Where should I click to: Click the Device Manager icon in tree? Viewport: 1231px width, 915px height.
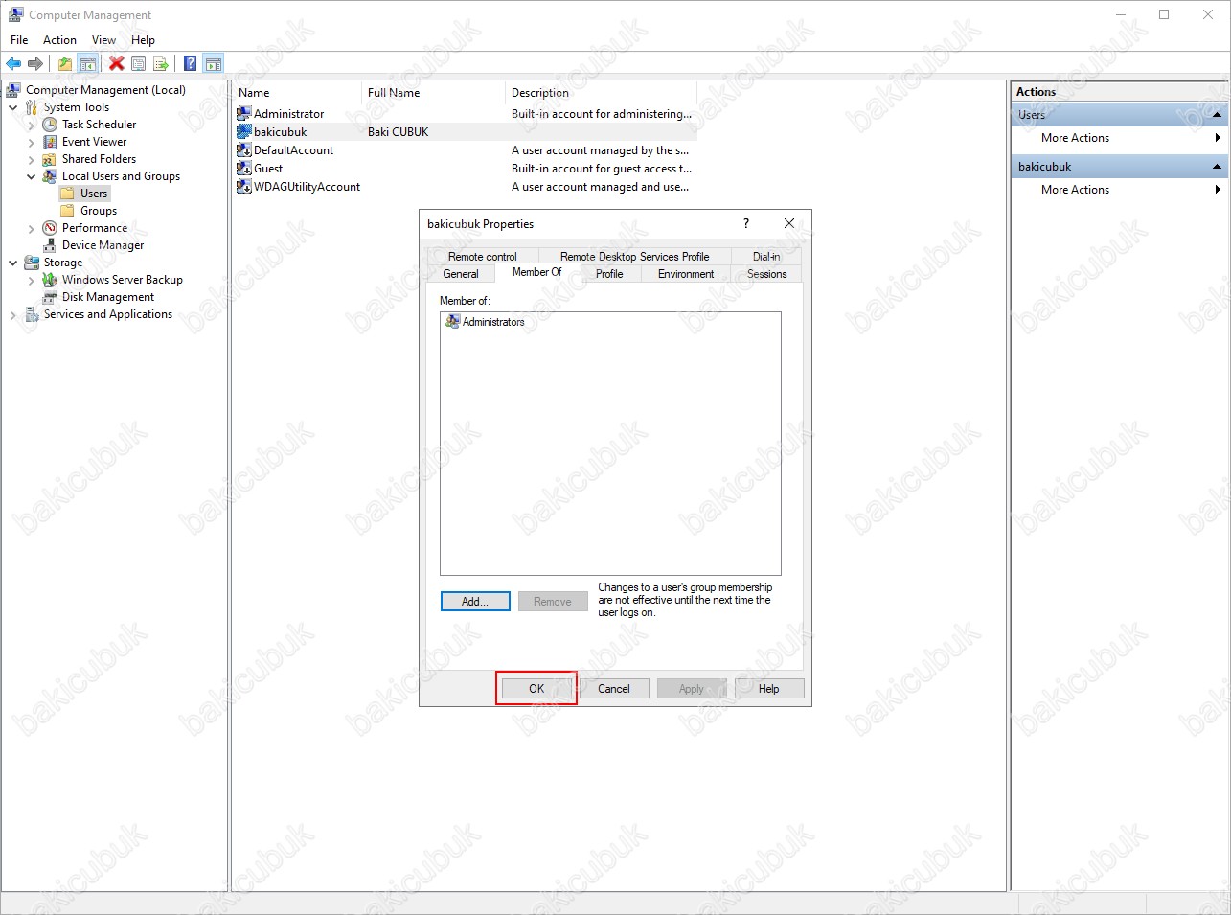point(50,245)
